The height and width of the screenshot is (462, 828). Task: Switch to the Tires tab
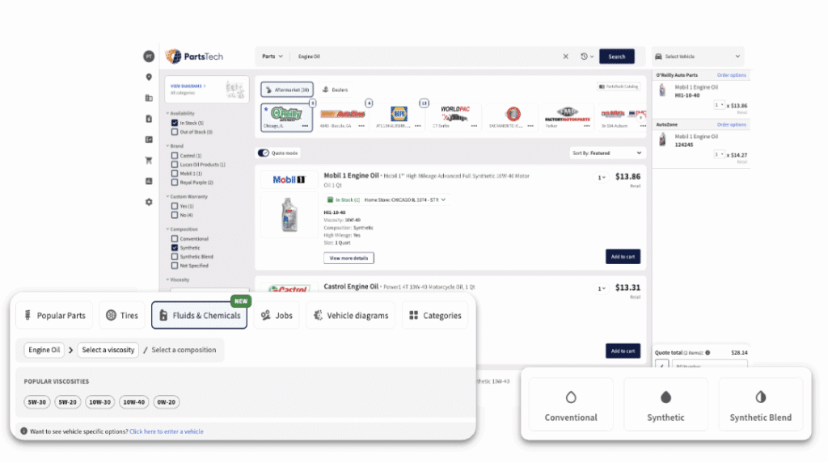[x=122, y=315]
